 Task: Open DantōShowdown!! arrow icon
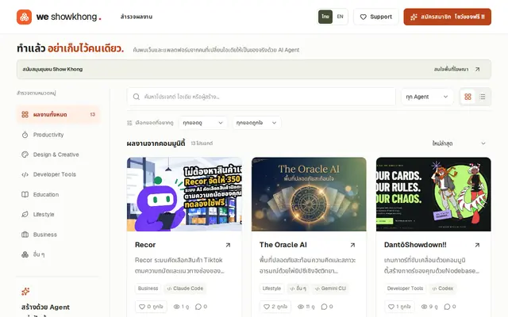(477, 245)
